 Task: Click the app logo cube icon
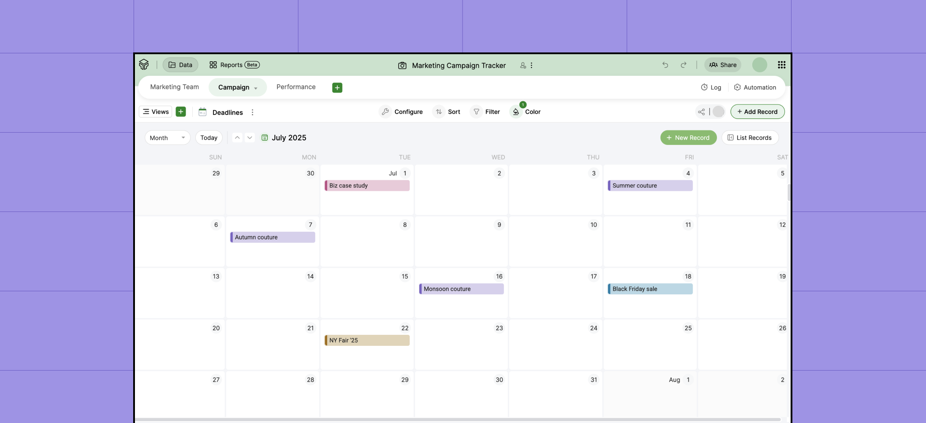coord(144,65)
